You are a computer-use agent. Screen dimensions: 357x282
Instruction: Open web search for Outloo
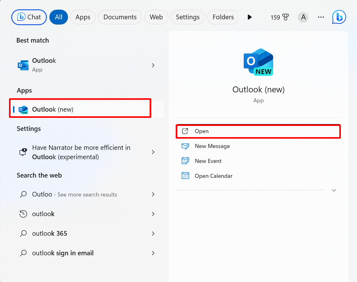point(87,194)
